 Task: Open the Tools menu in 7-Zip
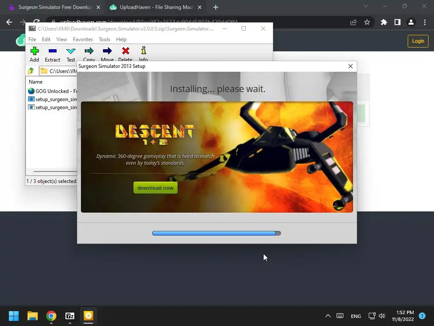pyautogui.click(x=104, y=39)
